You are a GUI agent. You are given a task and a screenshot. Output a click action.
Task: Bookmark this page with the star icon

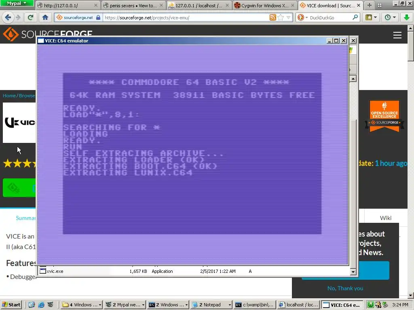[281, 18]
